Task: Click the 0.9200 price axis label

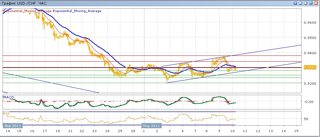Action: point(310,83)
